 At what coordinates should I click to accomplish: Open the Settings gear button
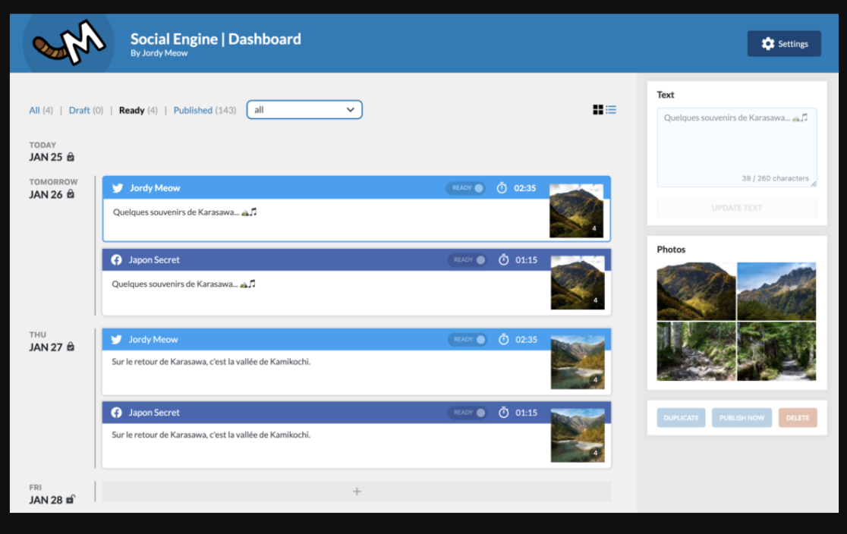coord(784,44)
